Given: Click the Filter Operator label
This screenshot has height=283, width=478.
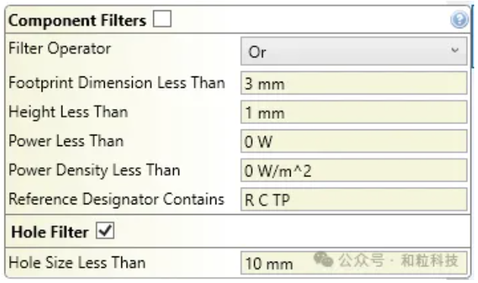Looking at the screenshot, I should (x=60, y=48).
